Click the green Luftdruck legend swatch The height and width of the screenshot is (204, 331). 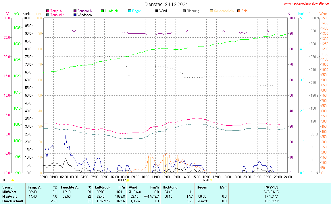[102, 11]
